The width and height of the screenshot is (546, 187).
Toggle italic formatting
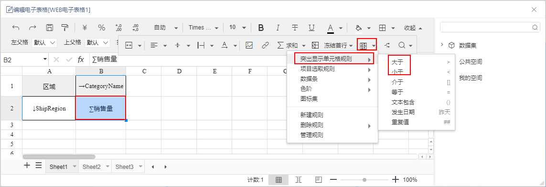278,28
